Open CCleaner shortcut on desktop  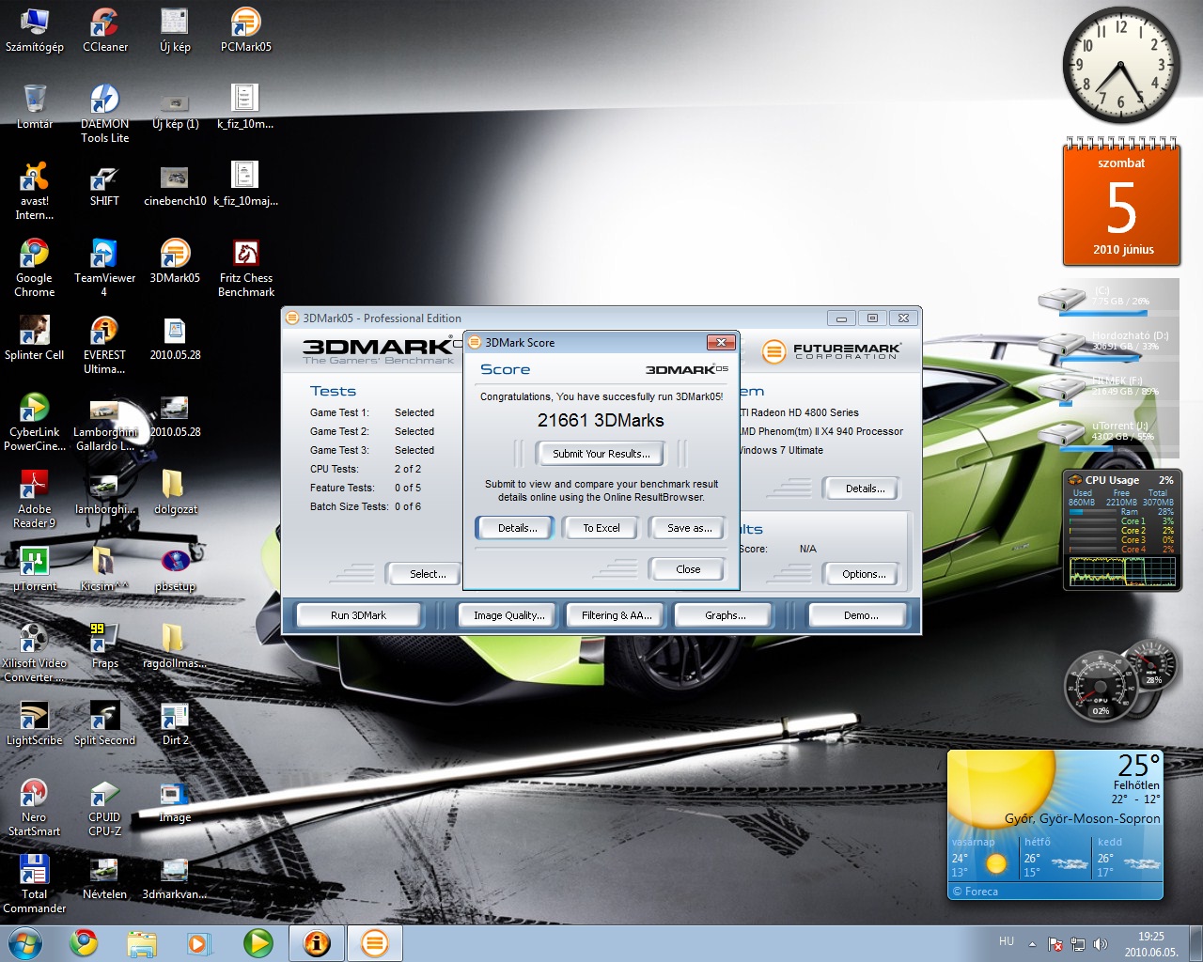(x=104, y=29)
